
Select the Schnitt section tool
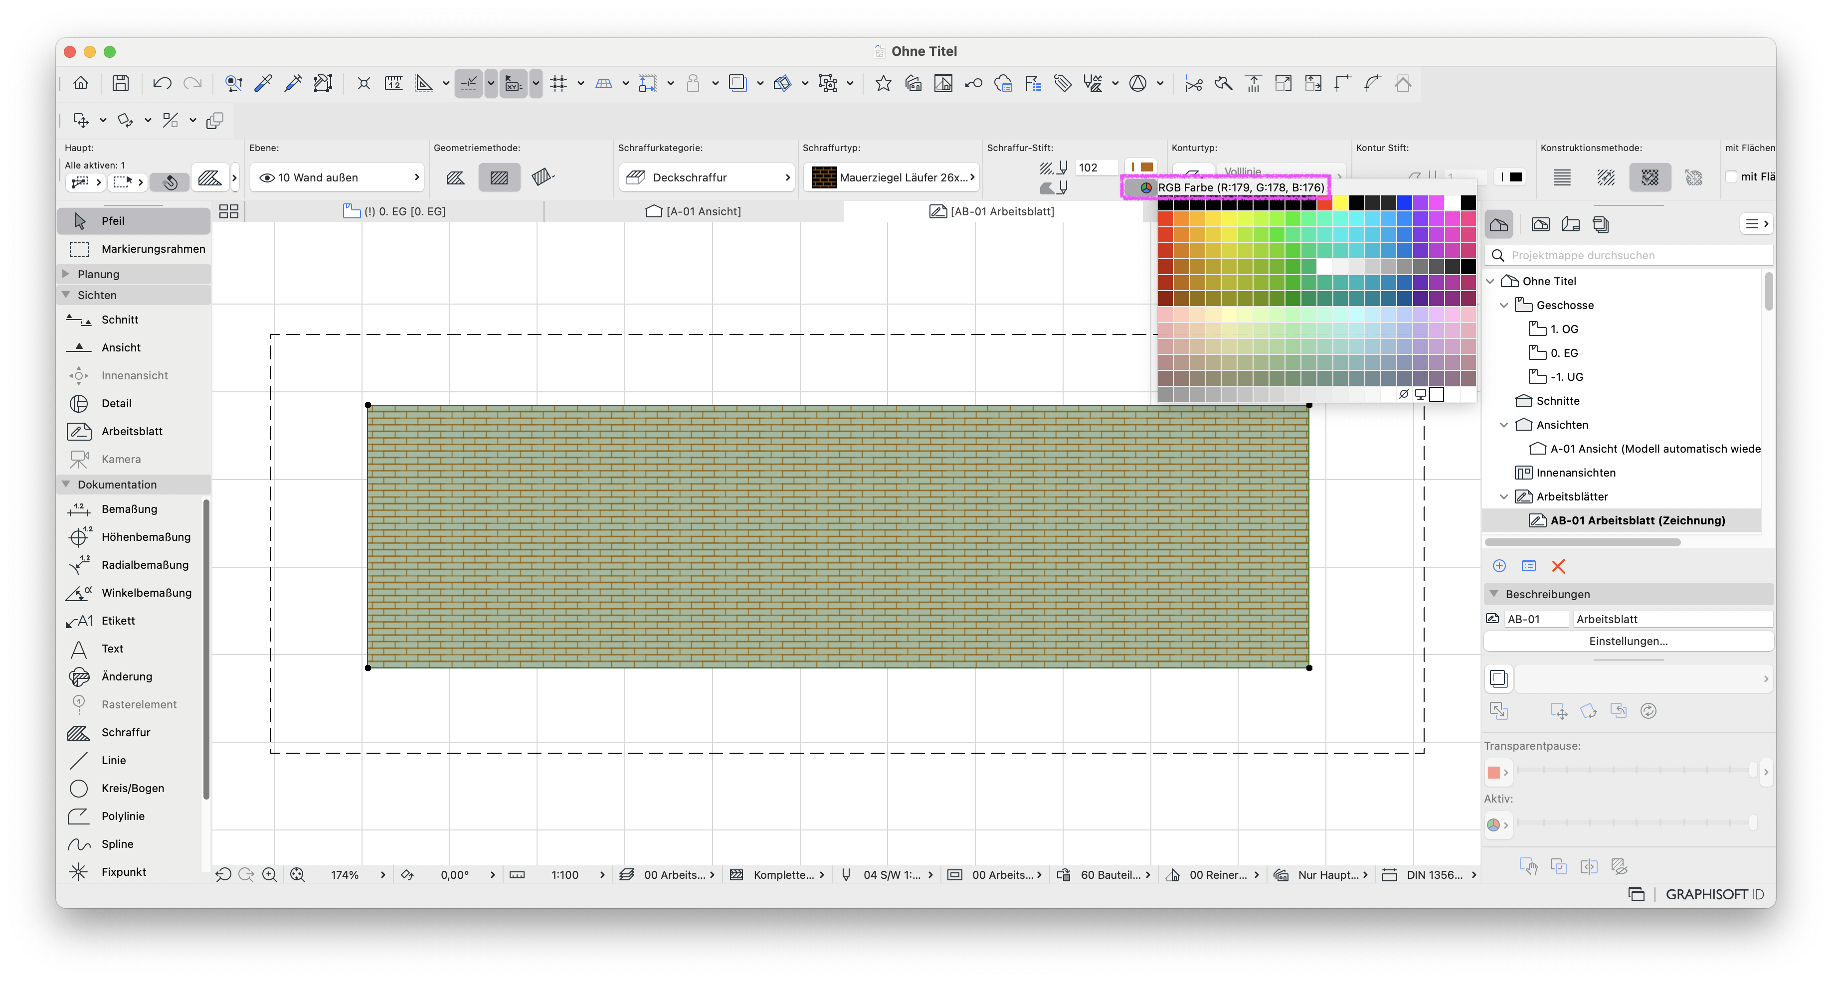click(x=134, y=319)
